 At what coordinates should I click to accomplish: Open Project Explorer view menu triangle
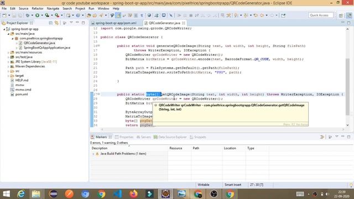(71, 23)
